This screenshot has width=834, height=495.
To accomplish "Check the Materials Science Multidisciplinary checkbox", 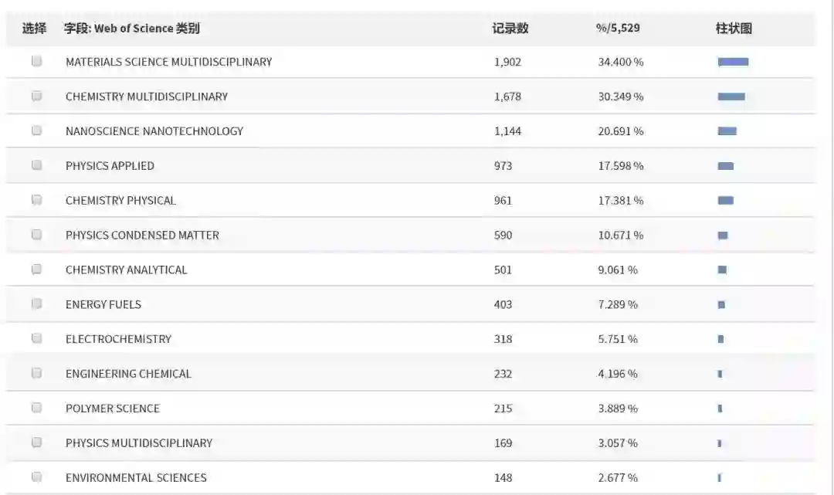I will tap(36, 61).
